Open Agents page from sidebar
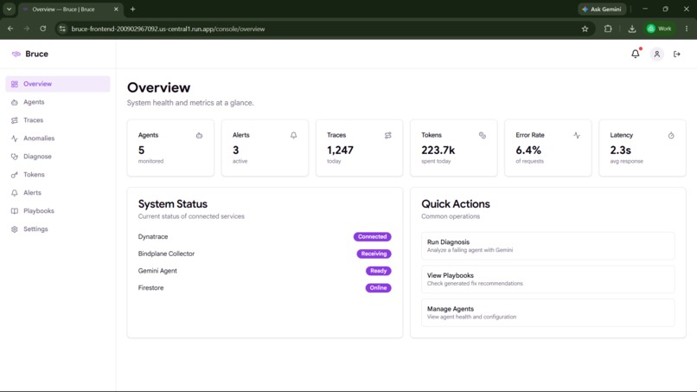697x392 pixels. 58,102
